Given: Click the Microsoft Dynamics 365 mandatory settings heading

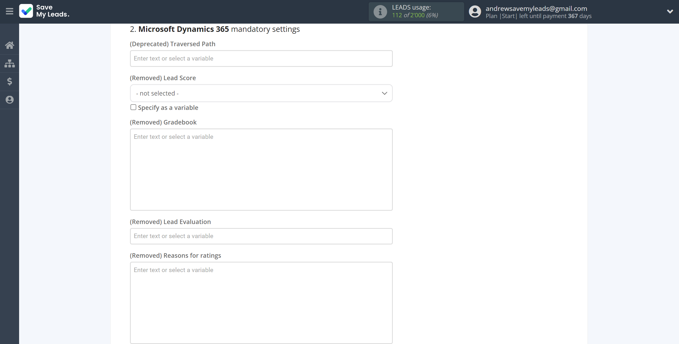Looking at the screenshot, I should [215, 29].
